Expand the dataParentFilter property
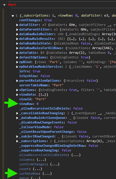This screenshot has height=179, width=116. [x=17, y=30]
